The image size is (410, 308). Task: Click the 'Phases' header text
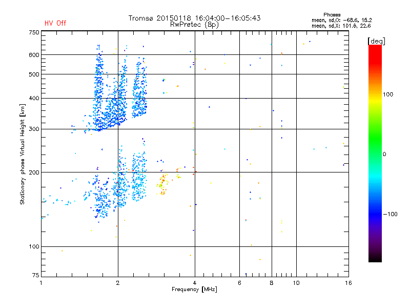332,15
